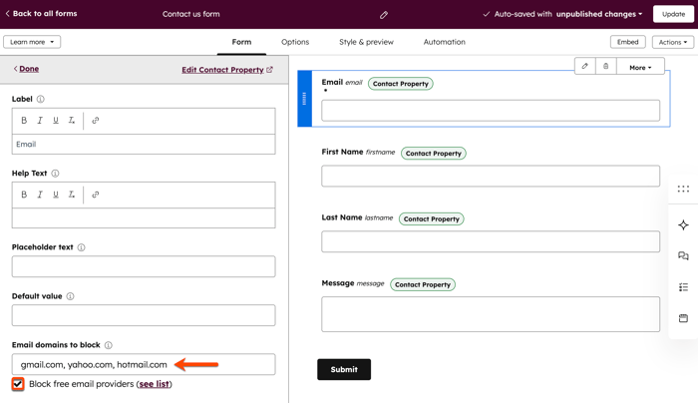Expand the Actions dropdown
Viewport: 698px width, 403px height.
[x=672, y=42]
